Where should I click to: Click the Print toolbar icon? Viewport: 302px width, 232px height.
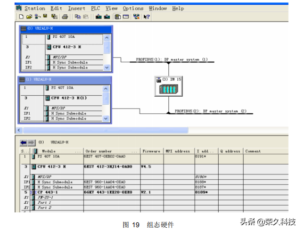click(64, 17)
